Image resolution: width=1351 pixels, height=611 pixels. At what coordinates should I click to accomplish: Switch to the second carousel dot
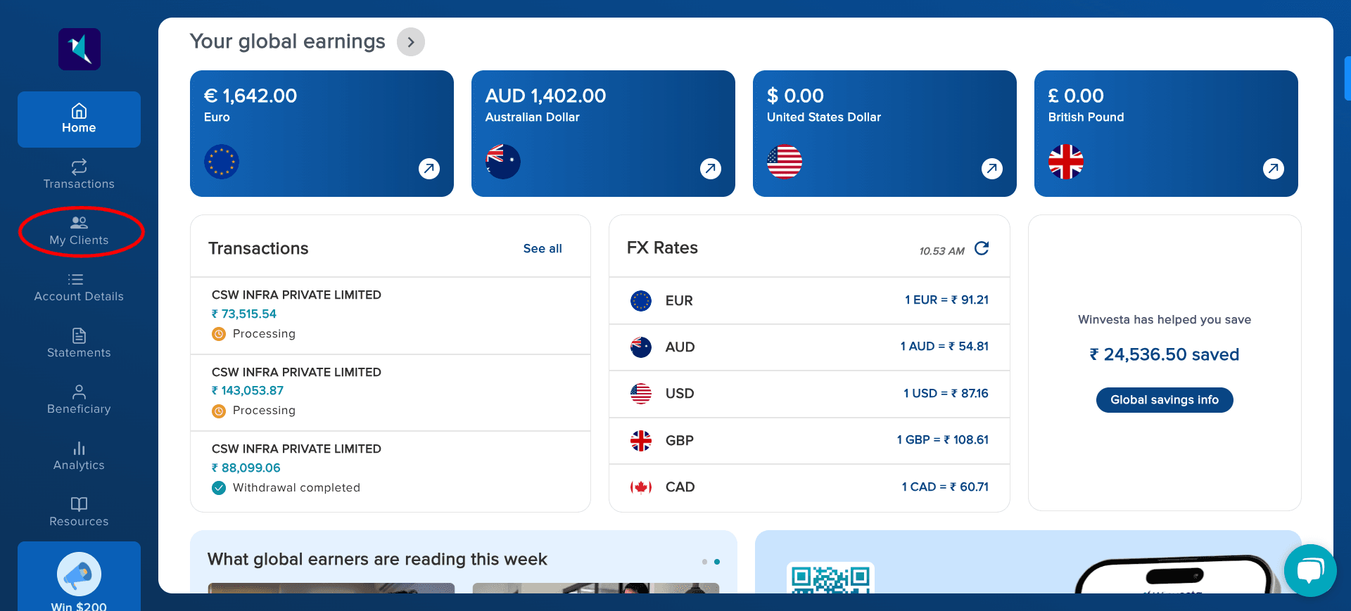[717, 562]
